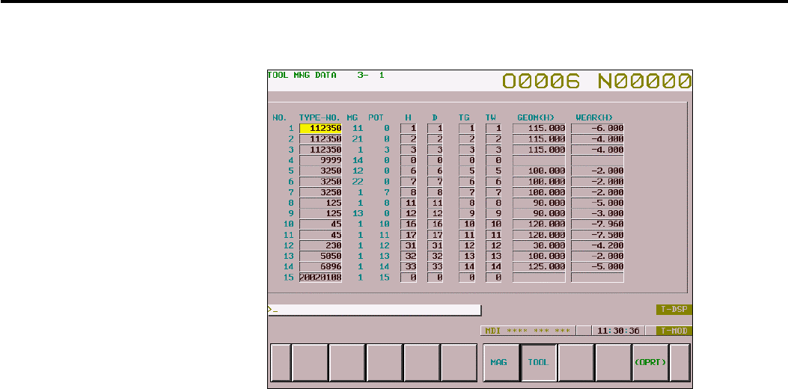Click the GEOM(H) value 30.000 in row 12

540,245
